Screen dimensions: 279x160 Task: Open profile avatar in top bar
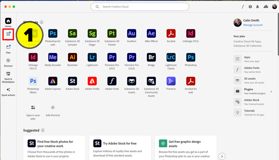[275, 7]
